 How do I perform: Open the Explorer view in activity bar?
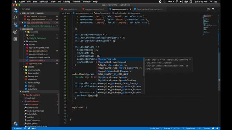tap(15, 10)
